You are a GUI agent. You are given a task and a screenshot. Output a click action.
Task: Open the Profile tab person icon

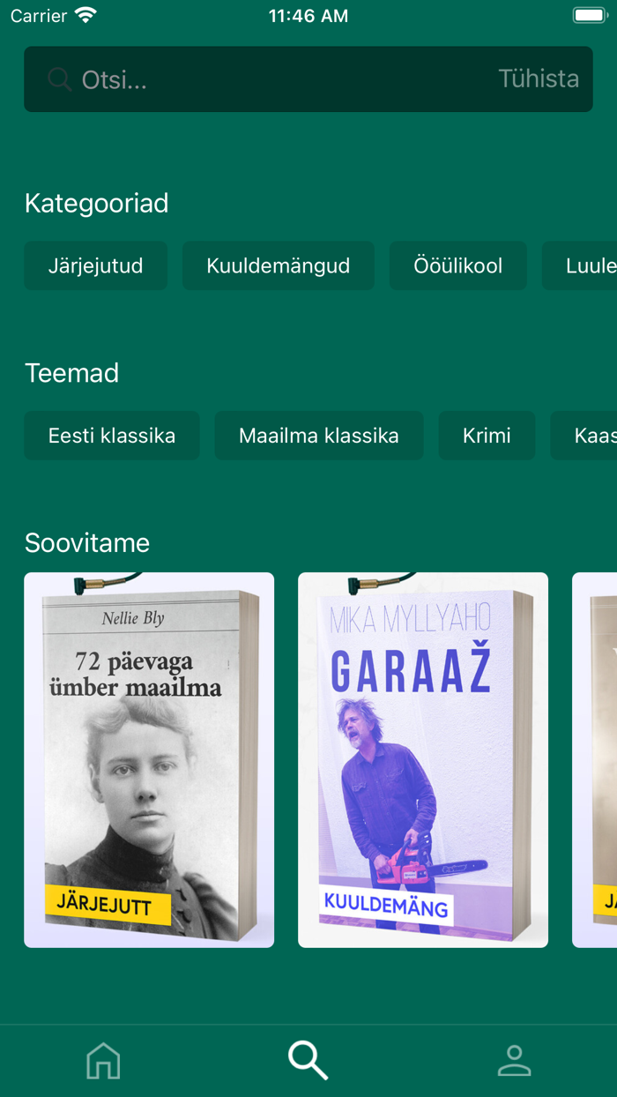click(x=514, y=1060)
